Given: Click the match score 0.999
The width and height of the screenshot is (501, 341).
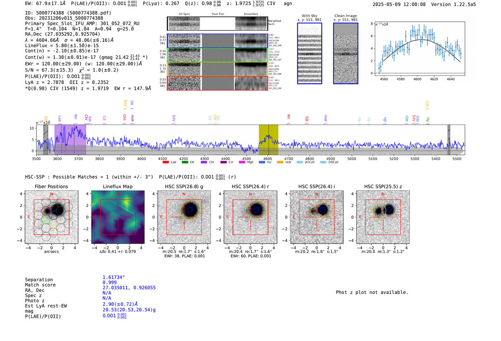Looking at the screenshot, I should point(110,283).
